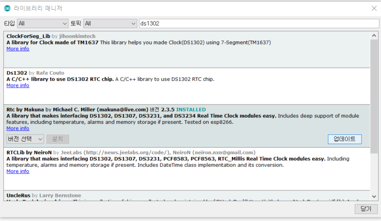381x221 pixels.
Task: Open the 토픽 All dropdown
Action: tap(110, 23)
